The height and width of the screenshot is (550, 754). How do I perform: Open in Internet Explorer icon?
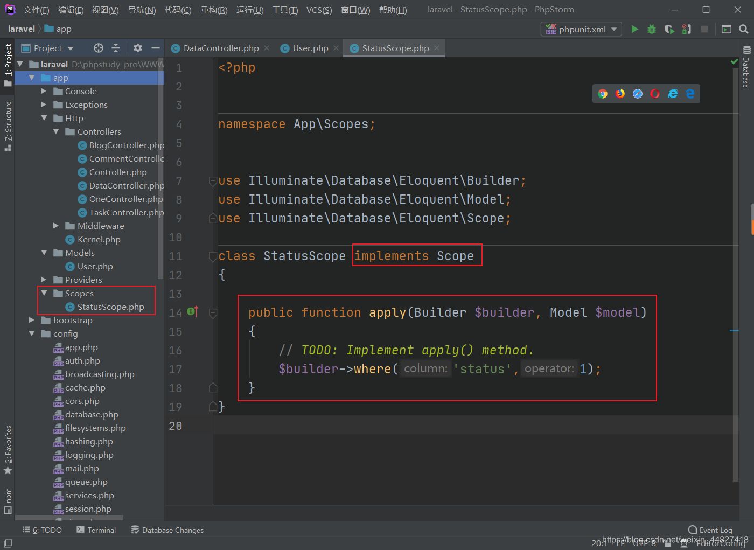click(x=673, y=94)
